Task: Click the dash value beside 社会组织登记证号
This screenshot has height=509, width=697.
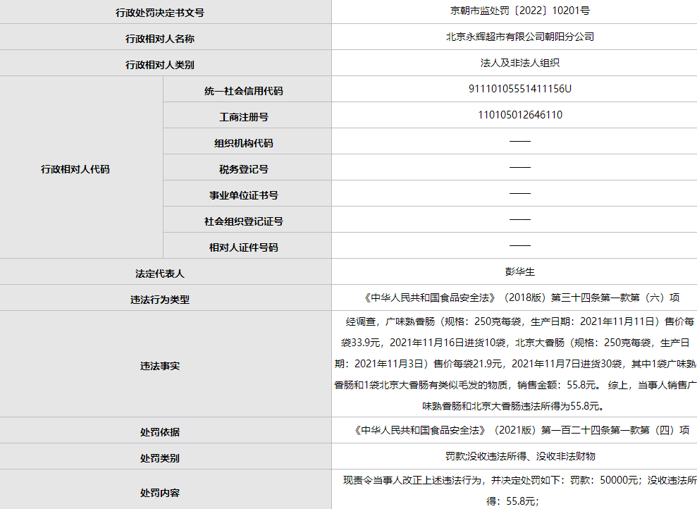Action: point(520,220)
